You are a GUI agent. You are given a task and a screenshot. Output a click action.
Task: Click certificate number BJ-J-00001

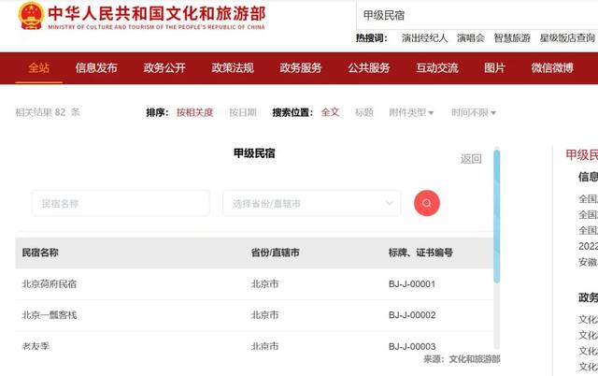coord(412,284)
